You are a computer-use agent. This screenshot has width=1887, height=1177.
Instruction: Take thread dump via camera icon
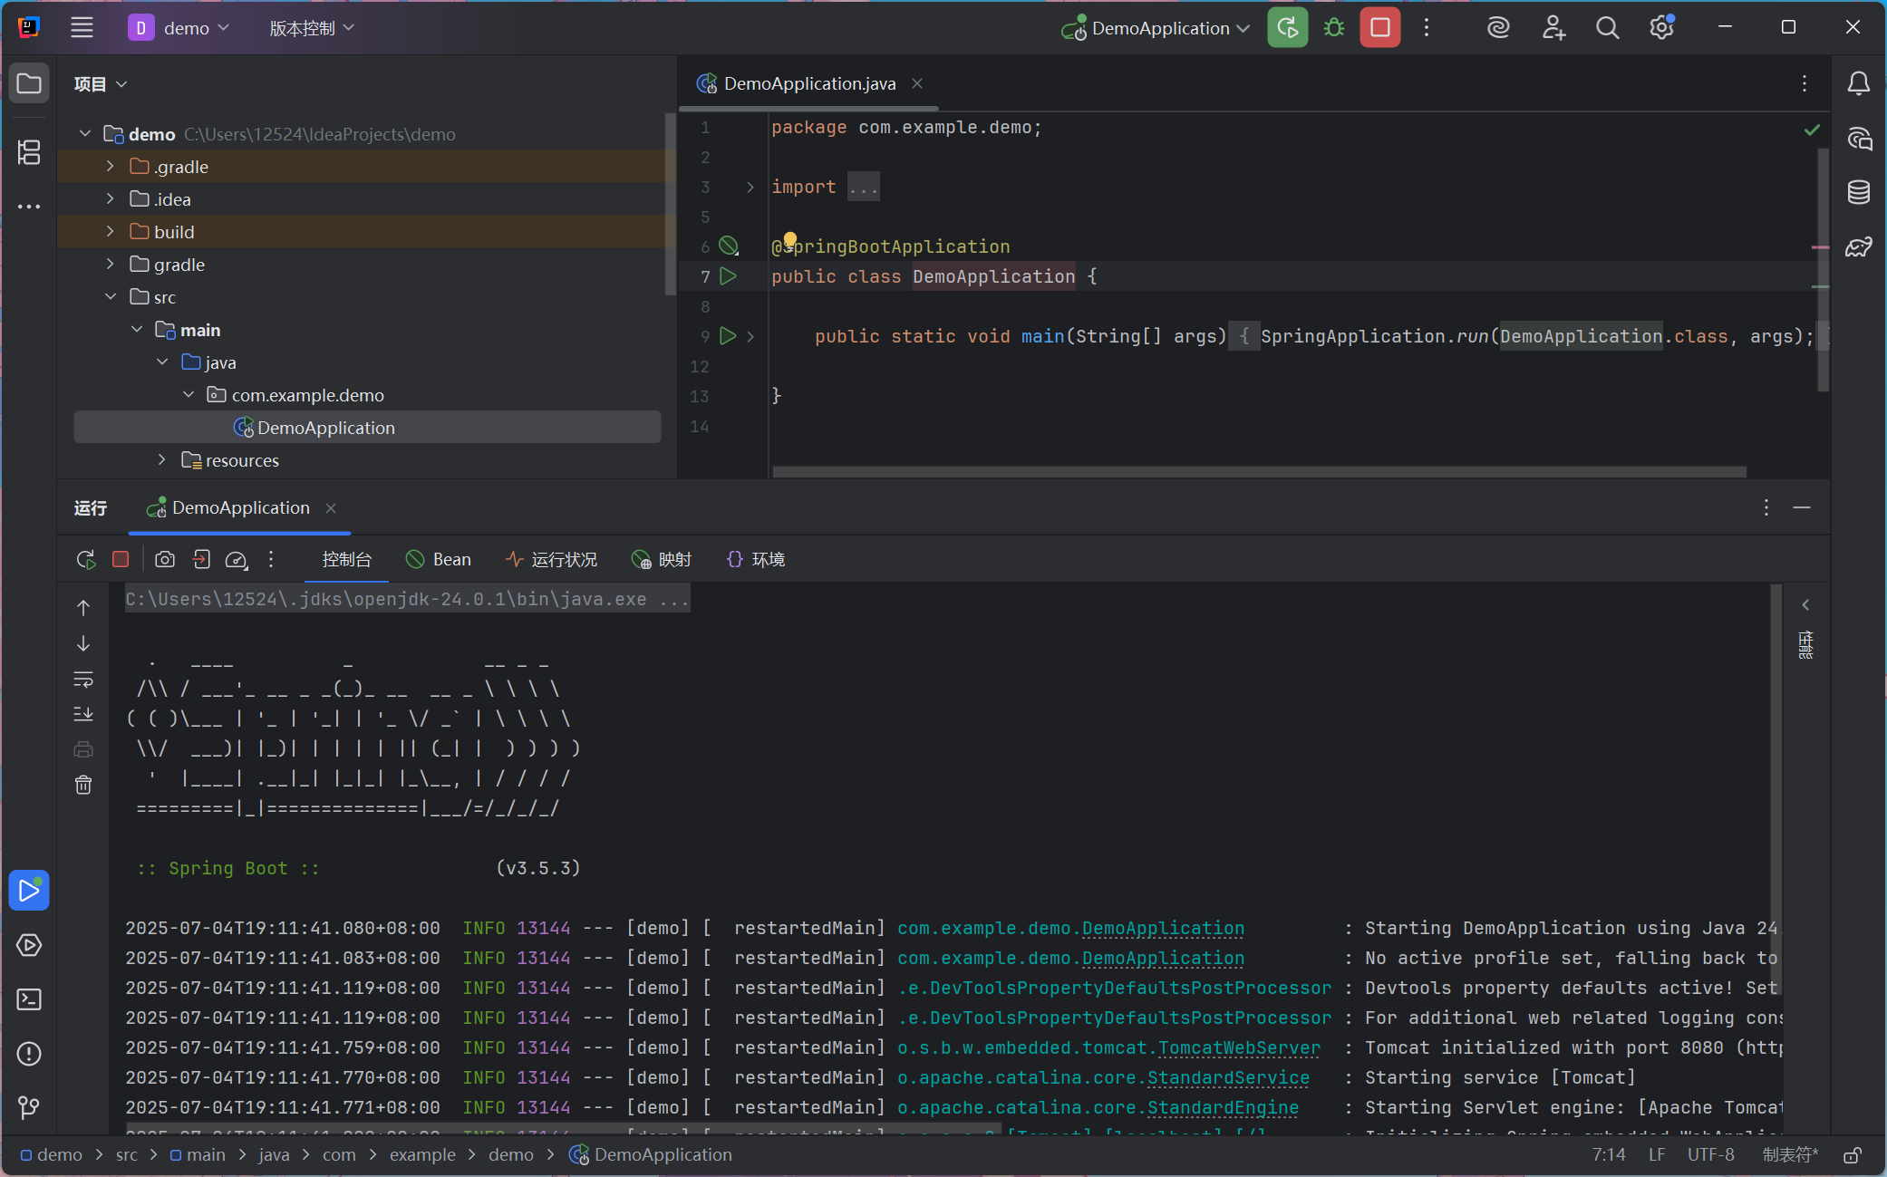(x=164, y=560)
